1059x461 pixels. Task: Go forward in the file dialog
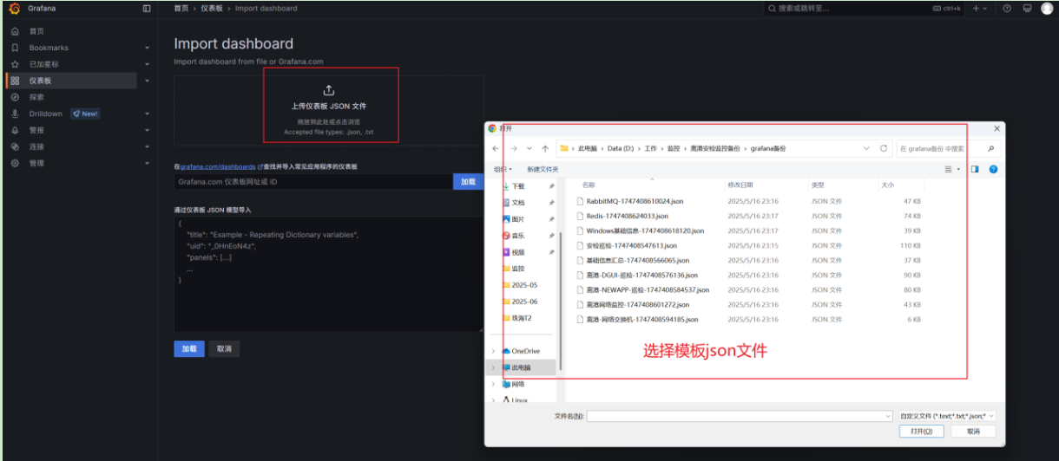point(514,149)
